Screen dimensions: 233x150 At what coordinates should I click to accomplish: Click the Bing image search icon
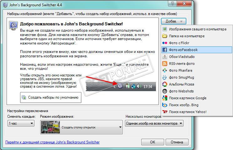click(x=165, y=105)
